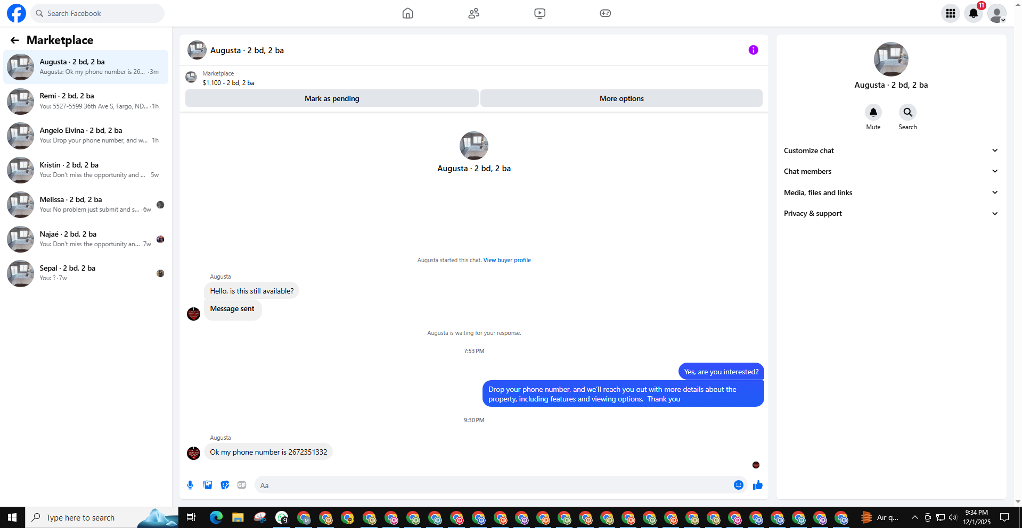Open the purple conversation information icon
The image size is (1022, 528).
tap(753, 50)
